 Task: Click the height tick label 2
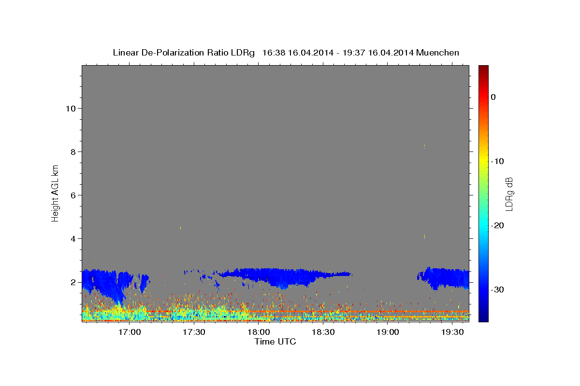[x=73, y=282]
